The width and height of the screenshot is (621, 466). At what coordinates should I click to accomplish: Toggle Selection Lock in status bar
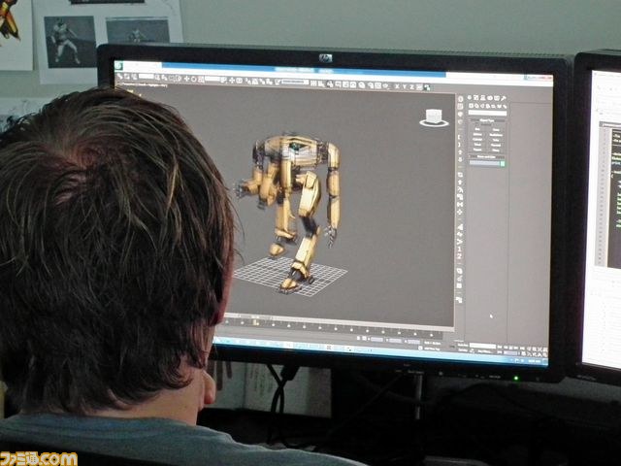click(x=358, y=338)
